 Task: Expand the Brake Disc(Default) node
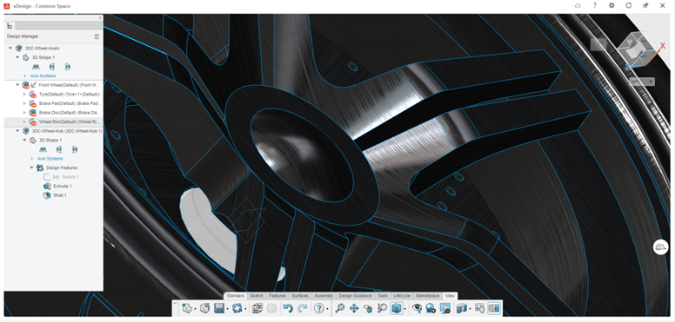coord(24,113)
